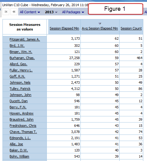Click the previous page rewind icon
Image resolution: width=147 pixels, height=161 pixels.
point(14,12)
